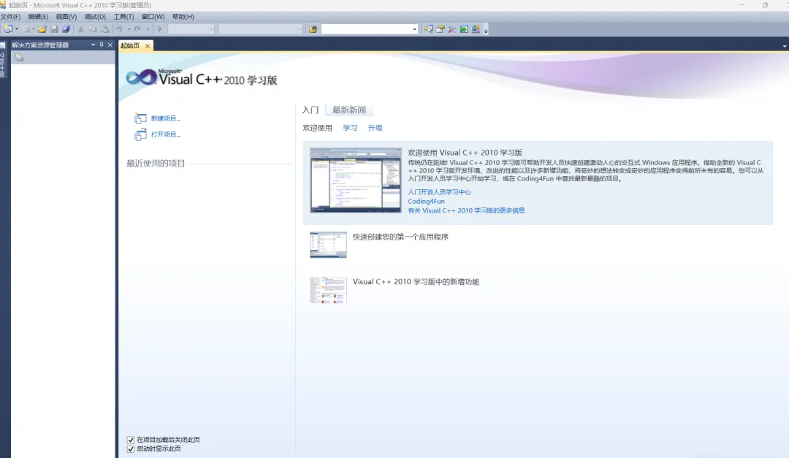Open the 有关 Visual C++ 2010 学习版的更多信息 link
Viewport: 789px width, 458px height.
(x=466, y=210)
